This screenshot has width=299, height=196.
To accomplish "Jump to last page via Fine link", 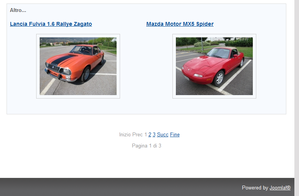I will point(175,134).
